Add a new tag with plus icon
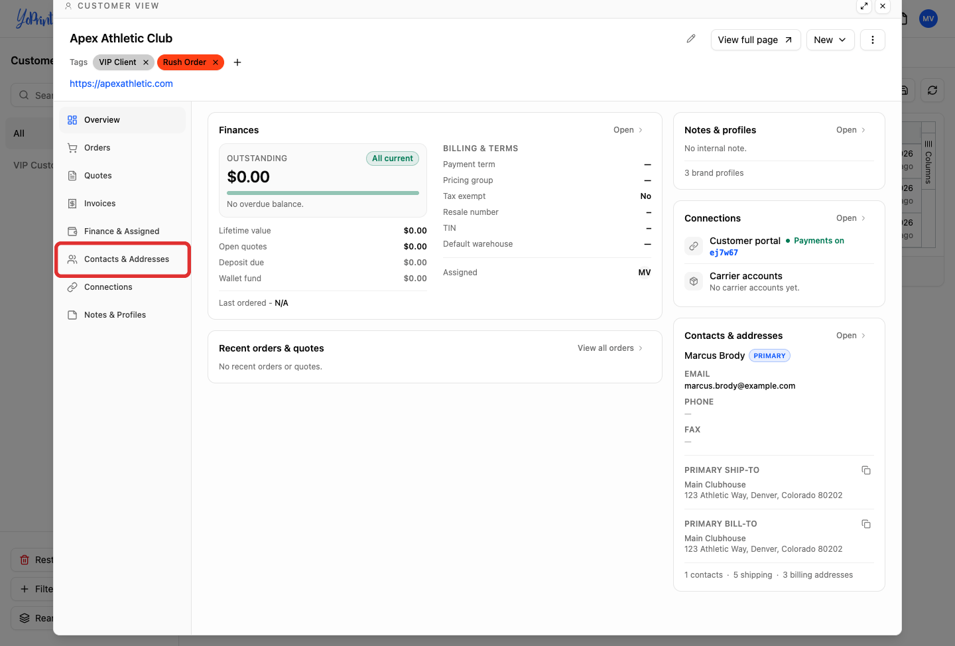955x646 pixels. [237, 62]
